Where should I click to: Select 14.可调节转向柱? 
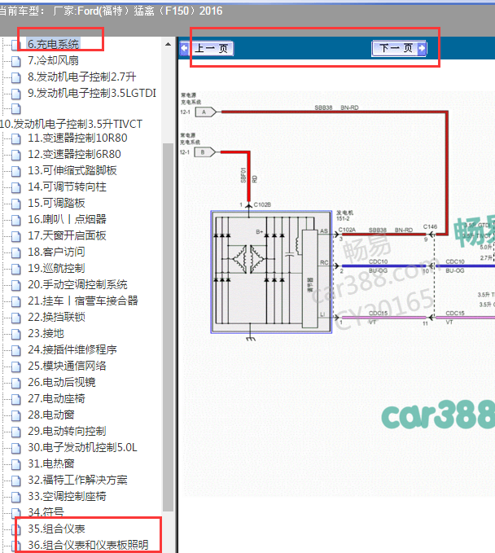[x=67, y=187]
